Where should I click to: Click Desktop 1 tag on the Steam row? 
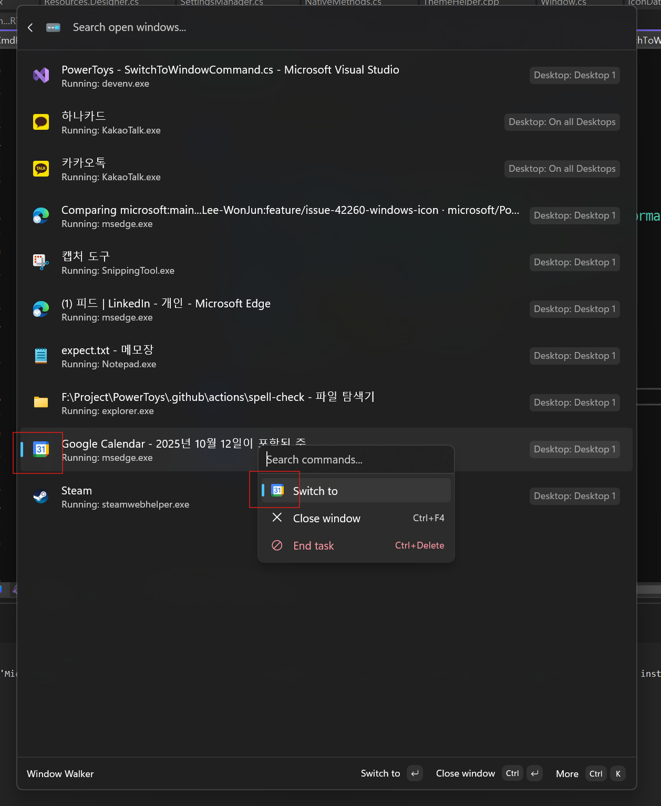click(x=575, y=497)
